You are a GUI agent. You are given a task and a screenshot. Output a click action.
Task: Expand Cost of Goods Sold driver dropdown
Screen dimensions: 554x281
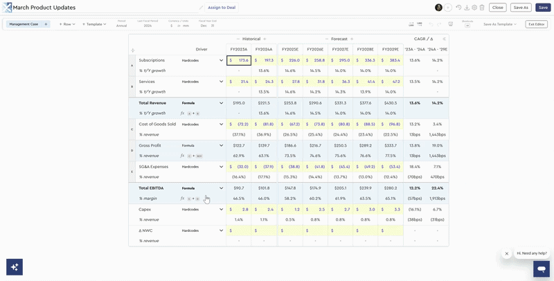[221, 125]
